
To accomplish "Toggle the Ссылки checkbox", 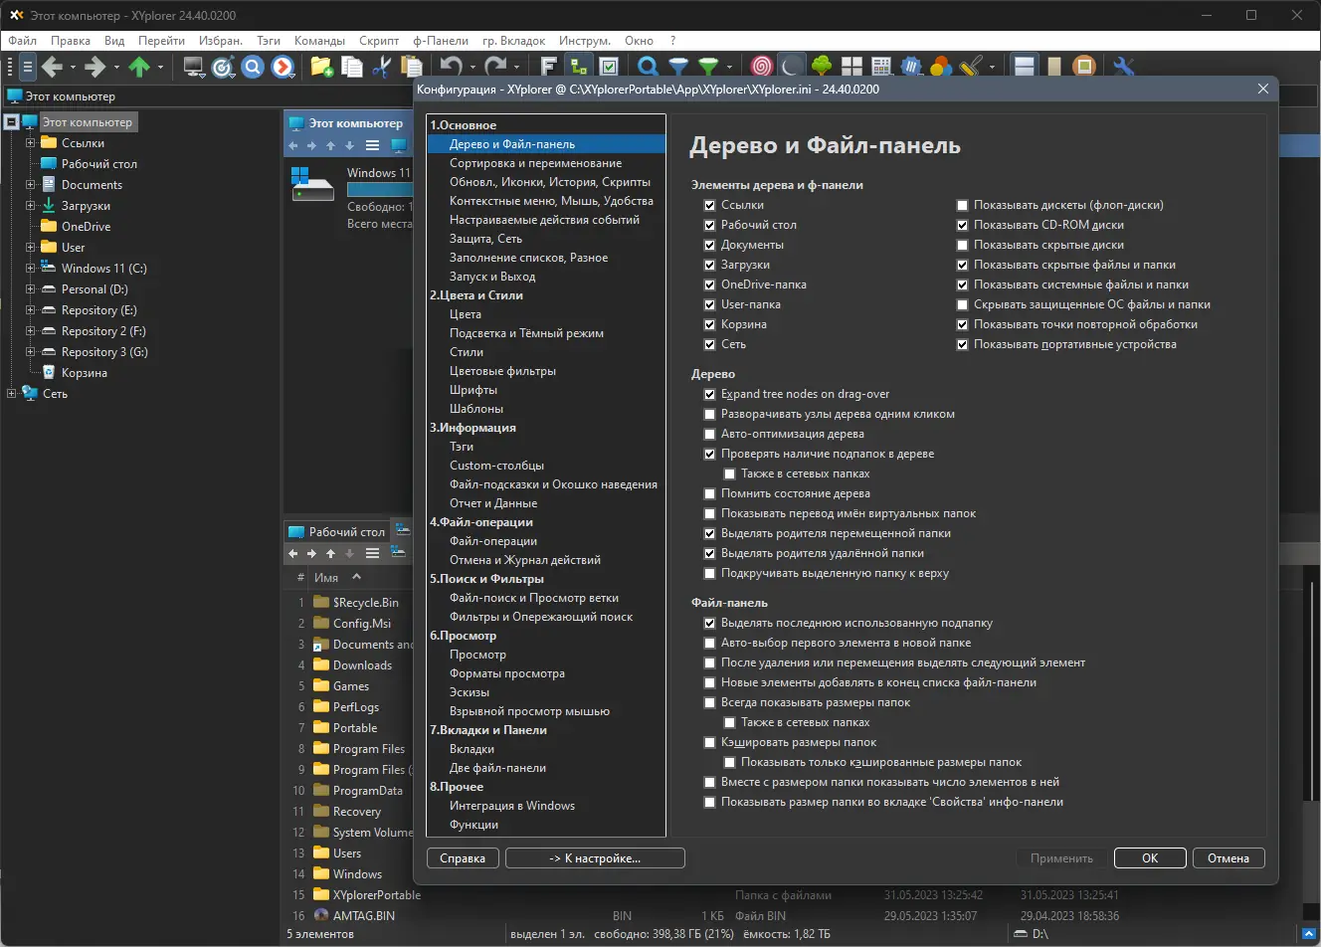I will [x=709, y=205].
